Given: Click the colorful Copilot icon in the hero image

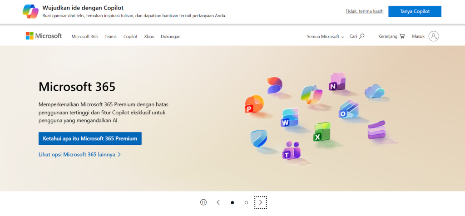Looking at the screenshot, I should point(312,94).
